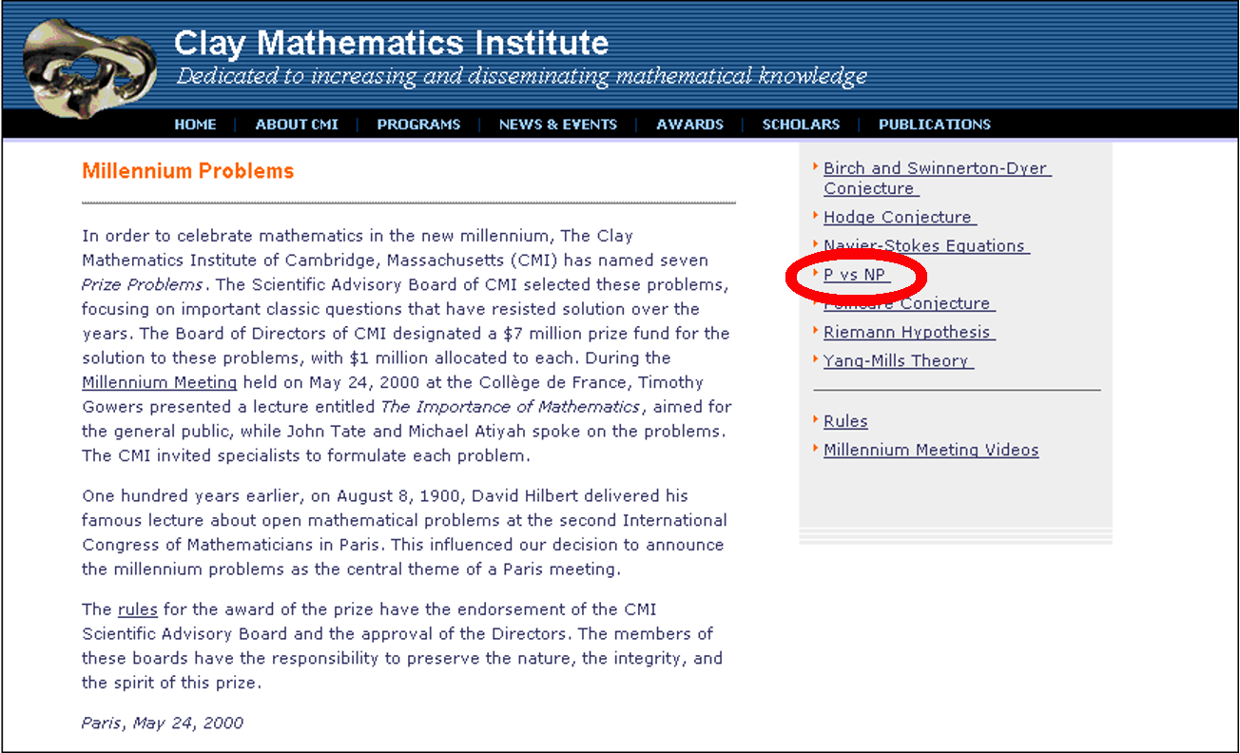Click the inline 'rules' link in the text
The width and height of the screenshot is (1240, 753).
click(138, 609)
